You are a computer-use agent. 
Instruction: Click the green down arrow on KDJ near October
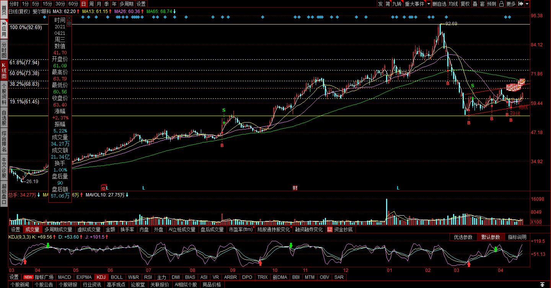(291, 245)
